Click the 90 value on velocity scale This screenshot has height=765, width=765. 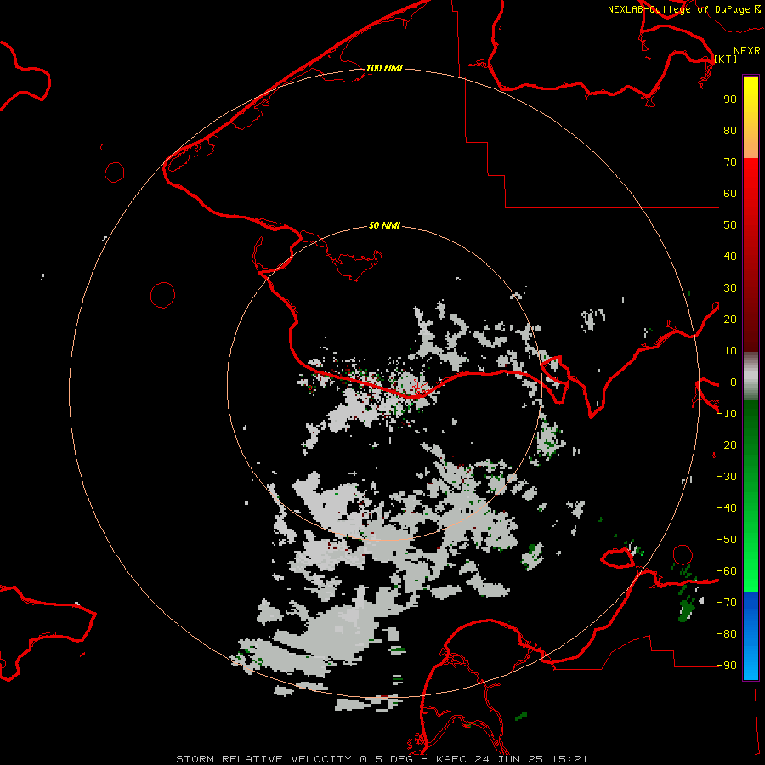[730, 99]
